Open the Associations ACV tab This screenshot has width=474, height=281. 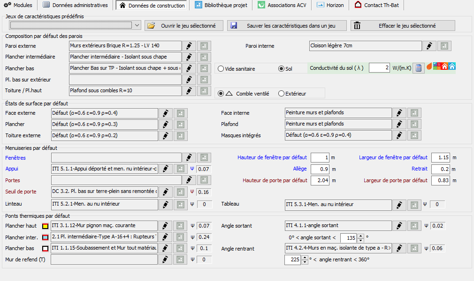click(x=282, y=5)
